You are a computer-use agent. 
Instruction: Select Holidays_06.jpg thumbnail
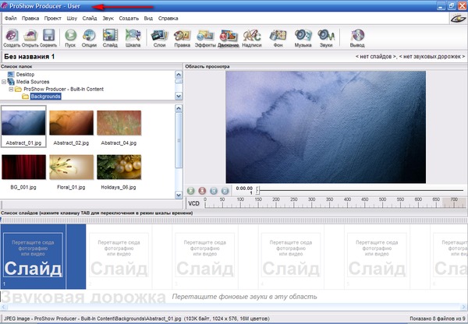119,172
